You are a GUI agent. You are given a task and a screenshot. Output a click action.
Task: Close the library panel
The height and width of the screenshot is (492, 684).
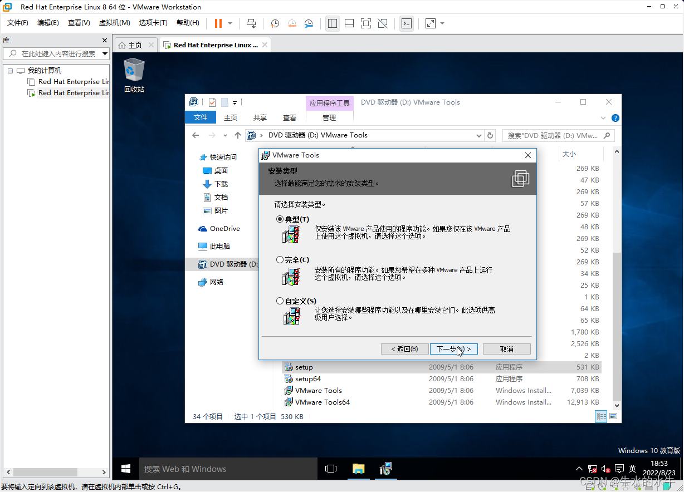(105, 41)
